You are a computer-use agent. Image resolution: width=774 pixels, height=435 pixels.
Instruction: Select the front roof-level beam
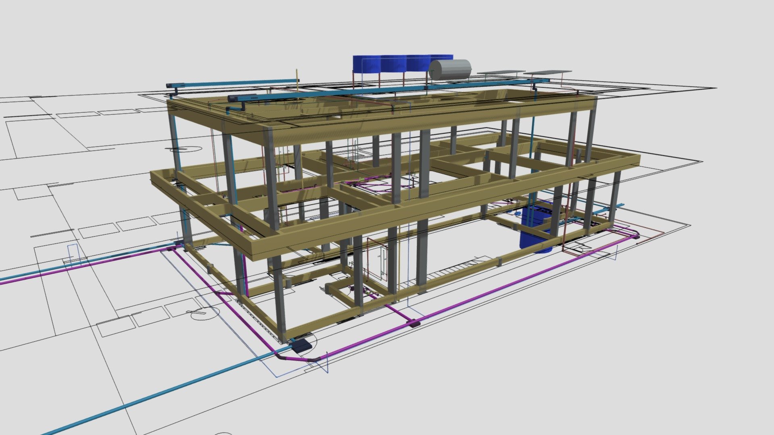tap(431, 121)
